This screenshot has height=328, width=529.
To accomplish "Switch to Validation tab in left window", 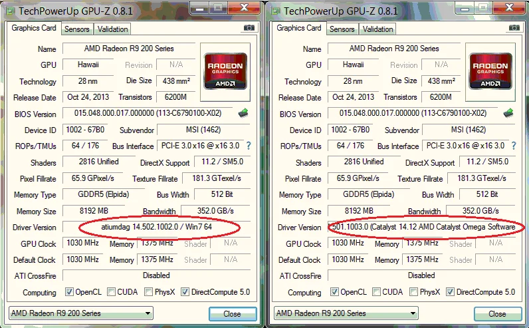I will tap(113, 29).
